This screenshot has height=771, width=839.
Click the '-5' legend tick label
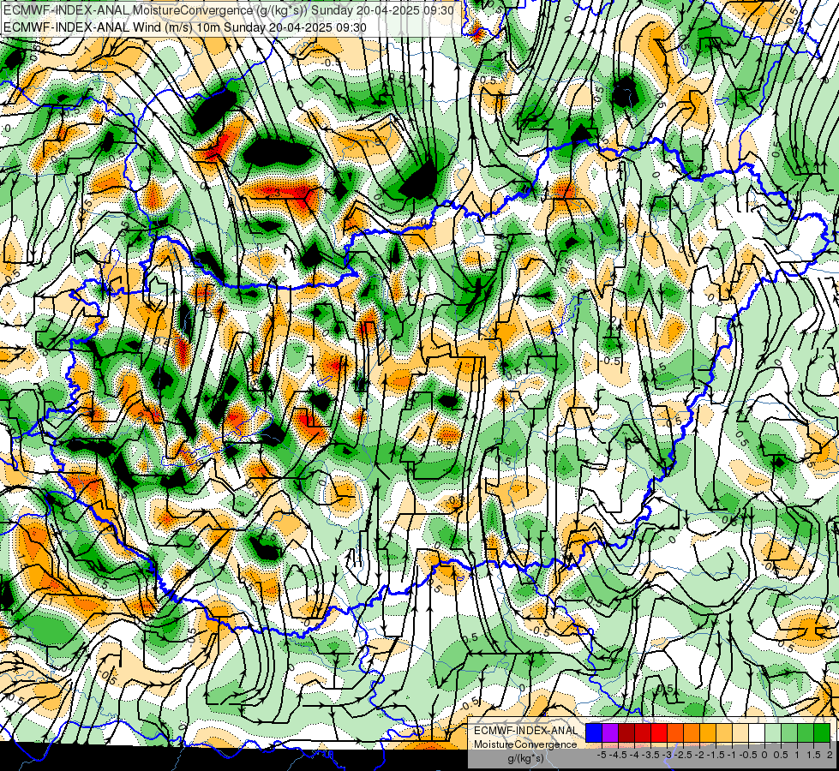pyautogui.click(x=602, y=755)
